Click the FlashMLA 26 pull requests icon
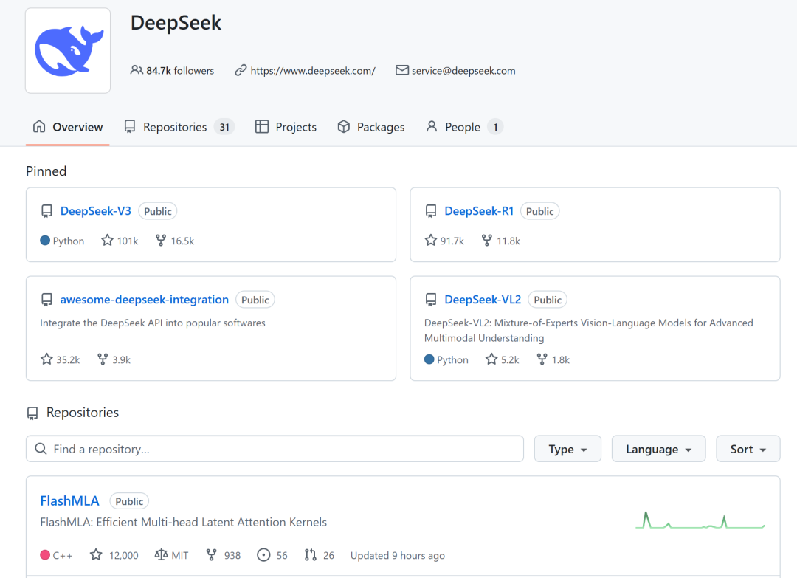The width and height of the screenshot is (797, 578). [311, 554]
